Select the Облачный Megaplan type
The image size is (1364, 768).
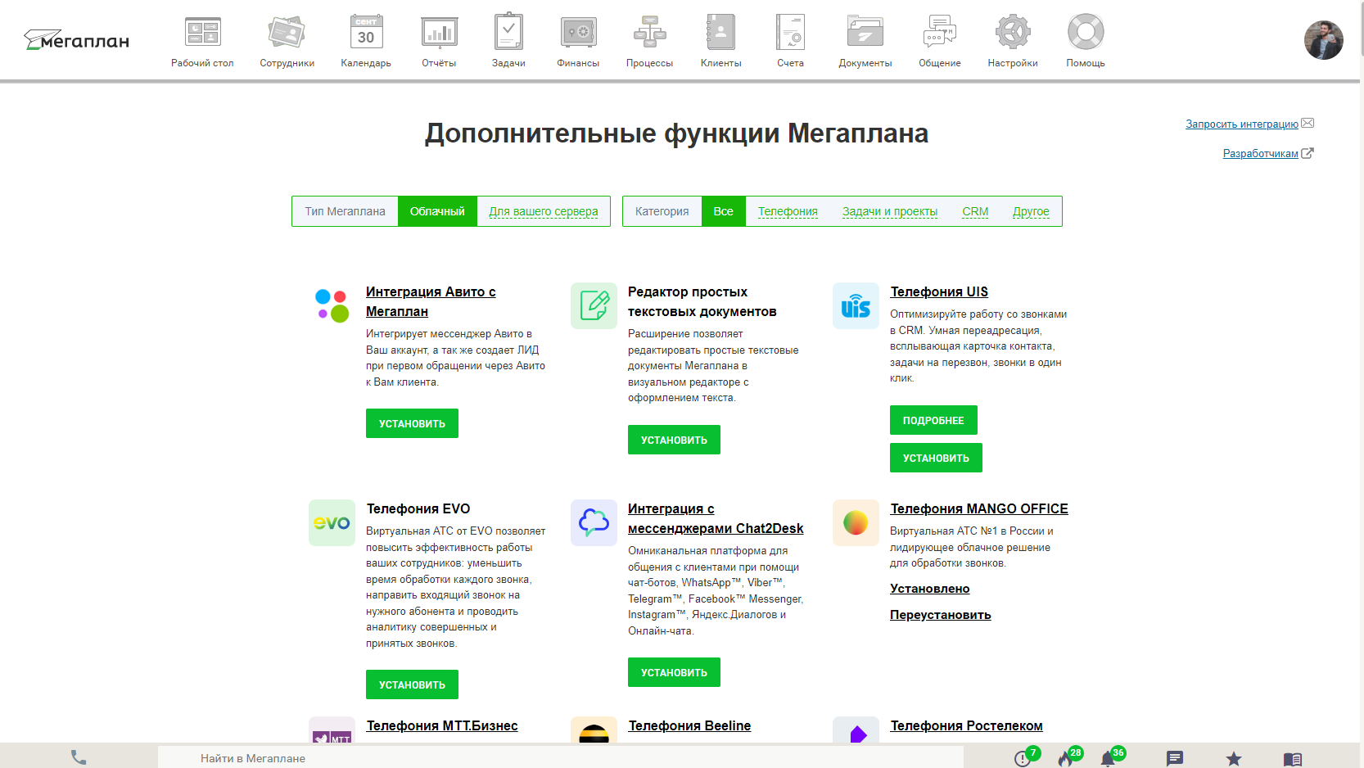437,211
